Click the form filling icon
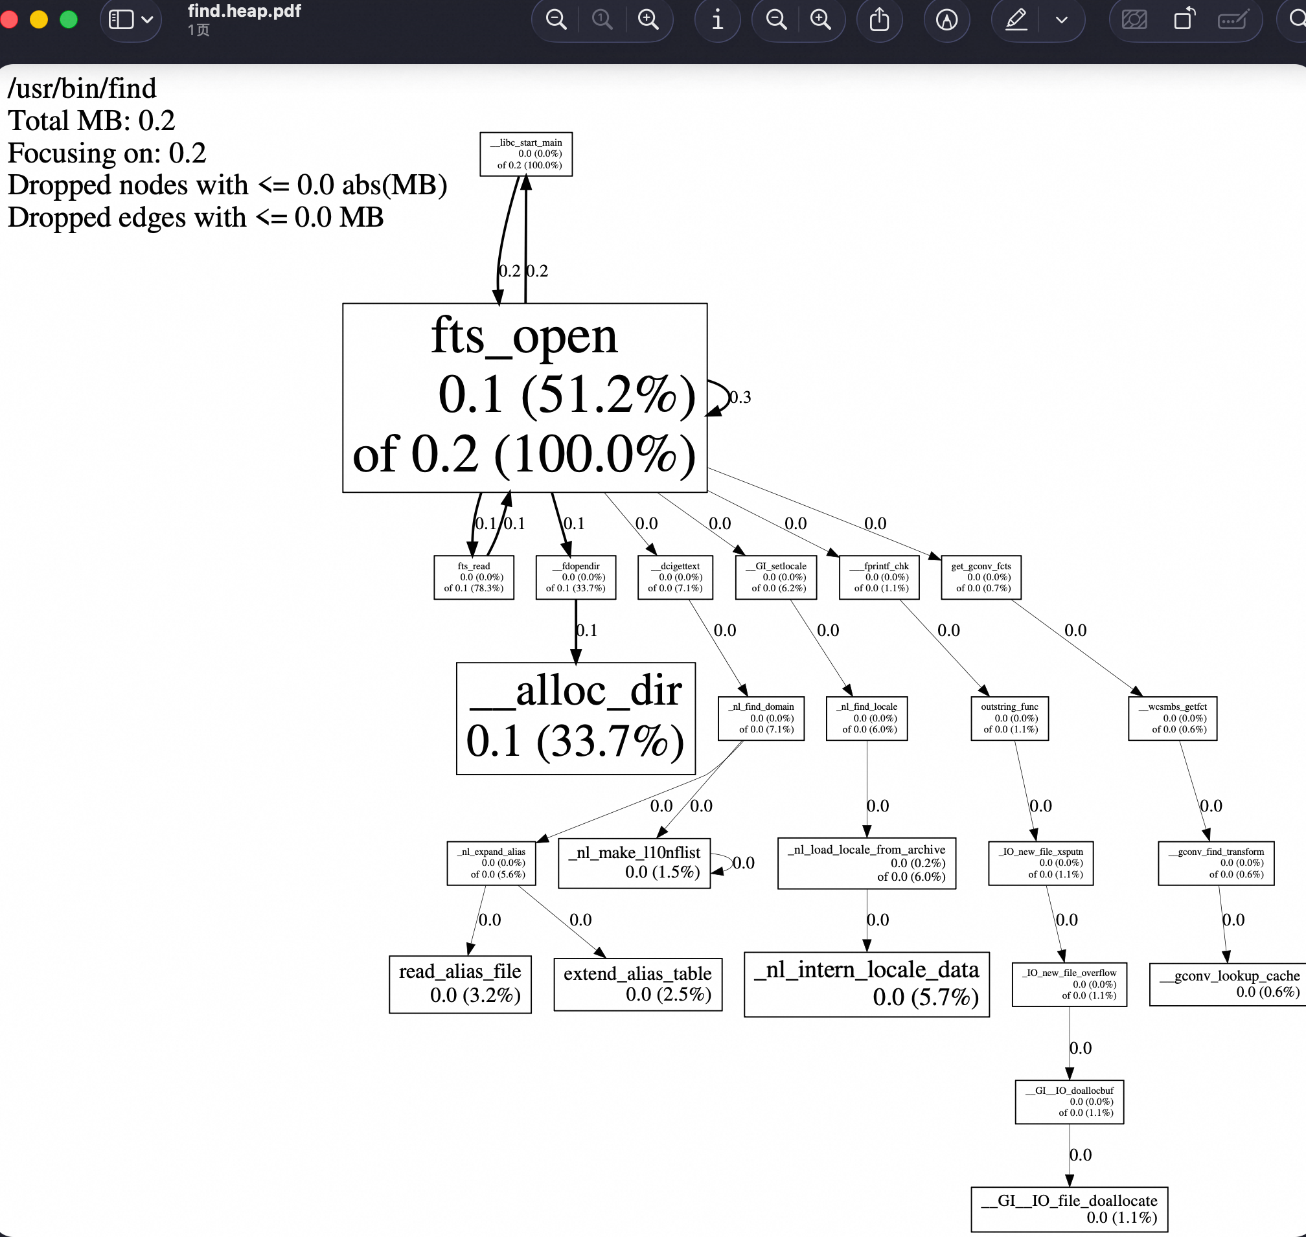 pos(1232,20)
